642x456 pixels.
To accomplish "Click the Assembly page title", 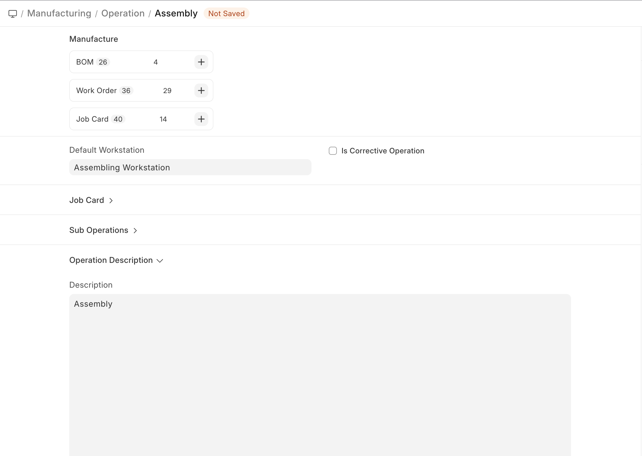I will coord(176,14).
